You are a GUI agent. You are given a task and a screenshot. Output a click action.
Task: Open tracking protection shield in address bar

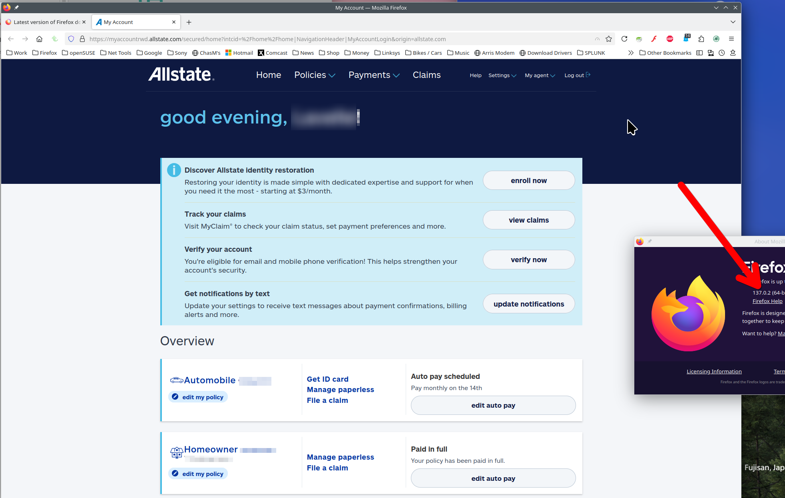tap(71, 39)
